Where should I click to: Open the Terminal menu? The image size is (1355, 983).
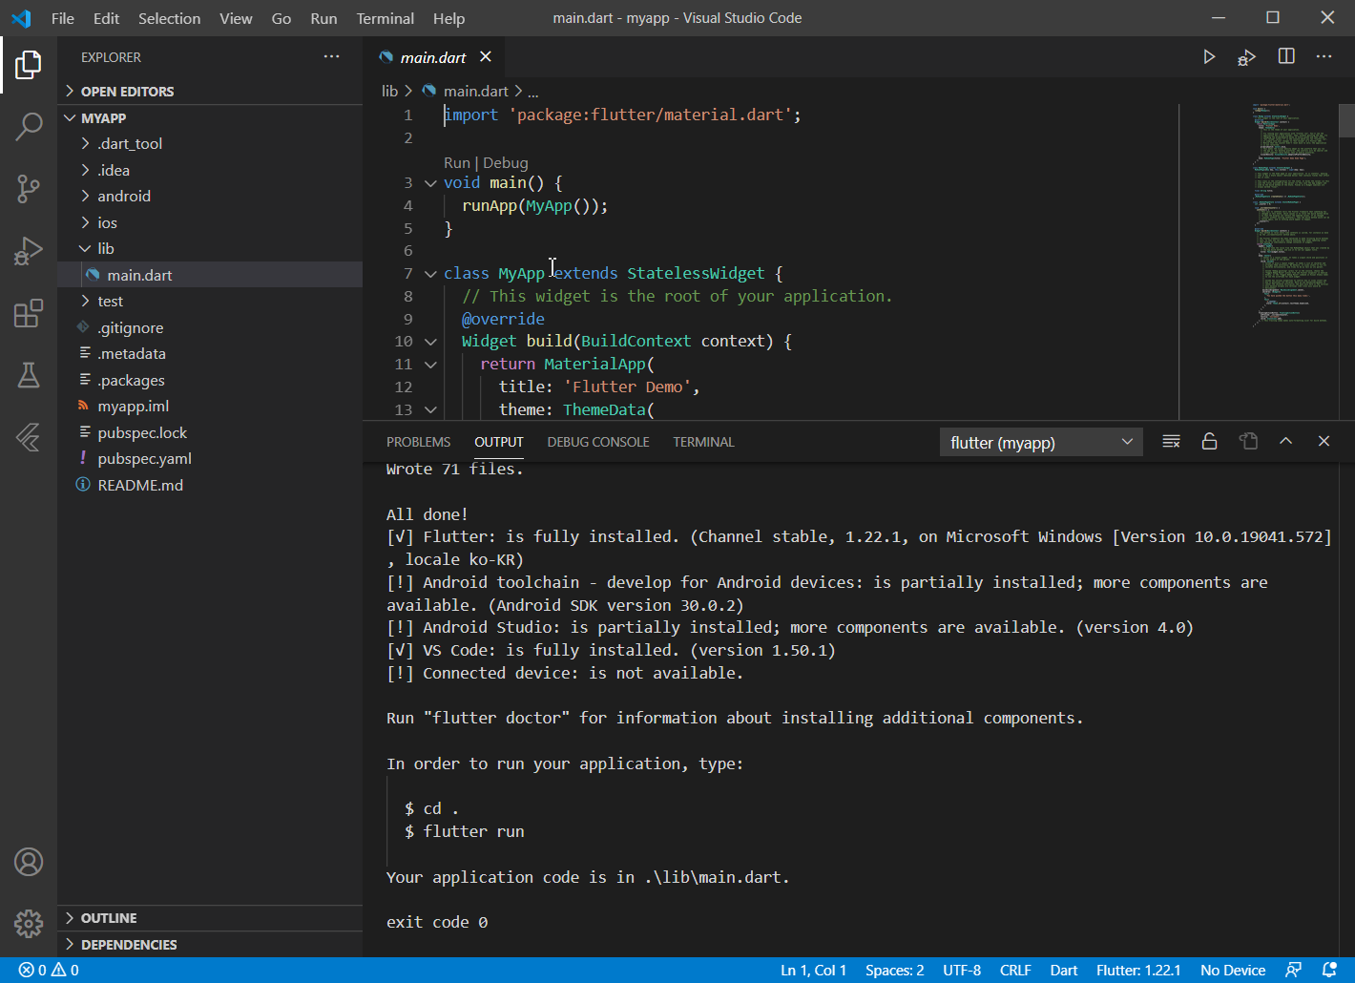point(386,18)
